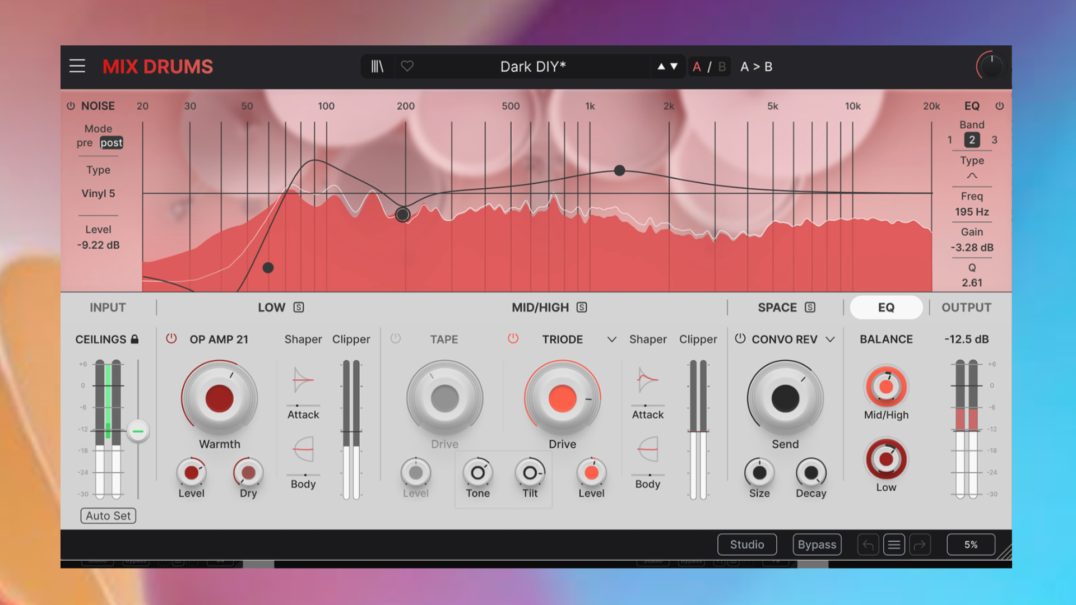Expand the TRIODE type dropdown

(x=612, y=339)
